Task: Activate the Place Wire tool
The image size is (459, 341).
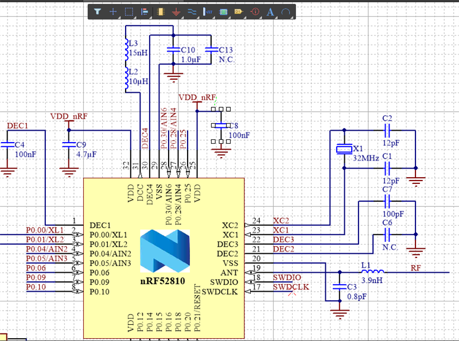Action: pos(192,11)
